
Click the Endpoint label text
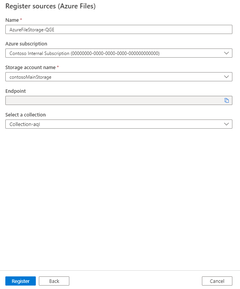click(x=16, y=91)
